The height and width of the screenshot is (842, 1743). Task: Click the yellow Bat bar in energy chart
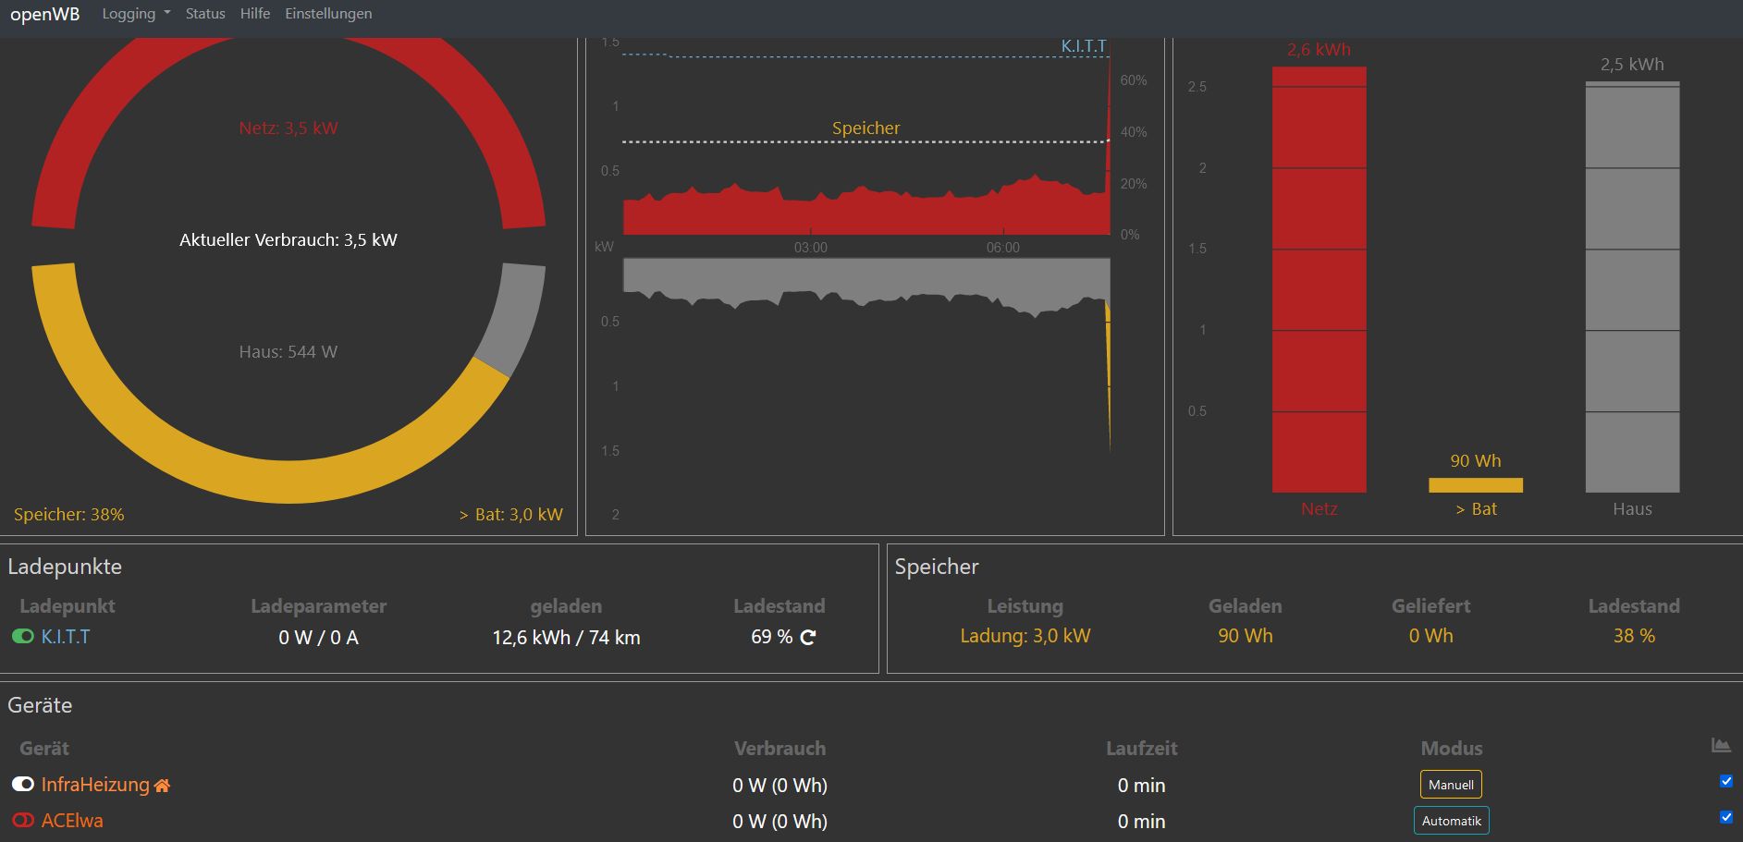pos(1475,485)
